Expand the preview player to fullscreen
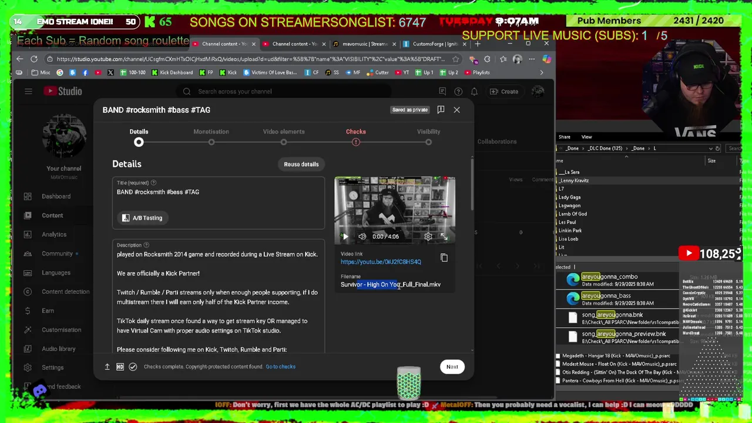Viewport: 752px width, 423px height. tap(444, 237)
